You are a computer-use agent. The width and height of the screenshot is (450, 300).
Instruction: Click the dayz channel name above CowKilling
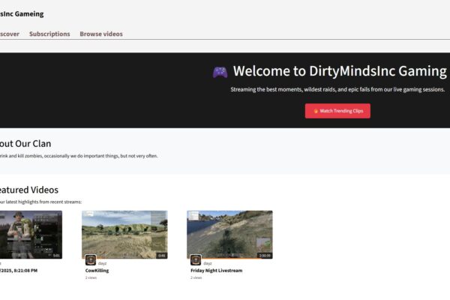point(102,263)
